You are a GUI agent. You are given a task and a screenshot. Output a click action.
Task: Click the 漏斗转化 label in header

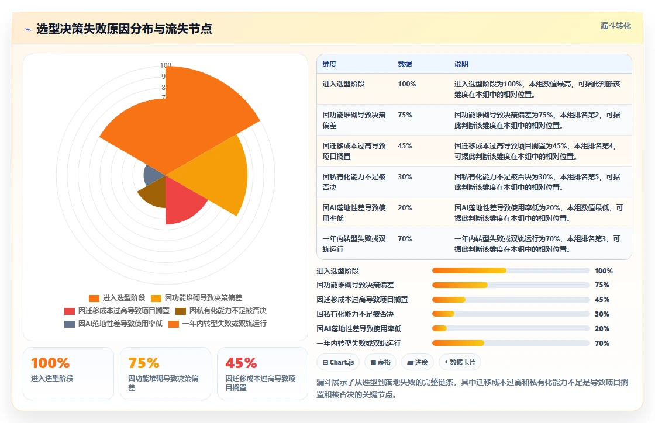tap(615, 26)
